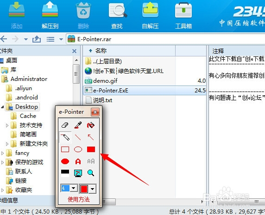Viewport: 265px width, 215px height.
Task: Collapse the Desktop tree node
Action: (2, 107)
